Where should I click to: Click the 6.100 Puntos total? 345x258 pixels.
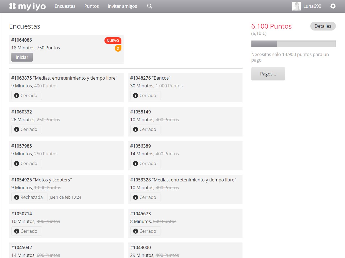pyautogui.click(x=271, y=26)
